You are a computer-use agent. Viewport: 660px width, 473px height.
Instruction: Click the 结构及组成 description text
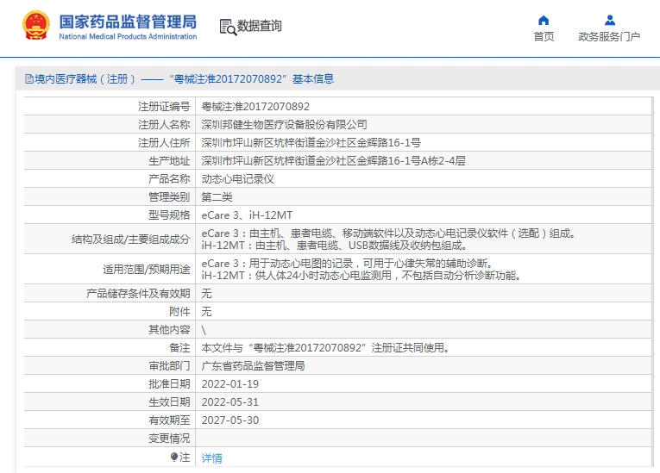click(388, 240)
